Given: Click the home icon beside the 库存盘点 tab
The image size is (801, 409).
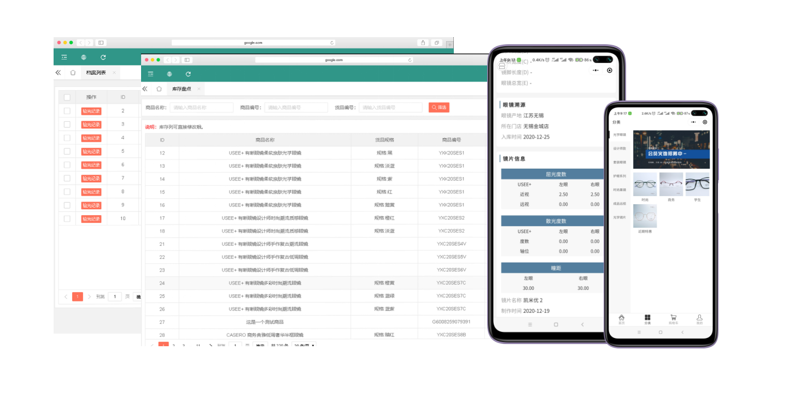Looking at the screenshot, I should 159,89.
